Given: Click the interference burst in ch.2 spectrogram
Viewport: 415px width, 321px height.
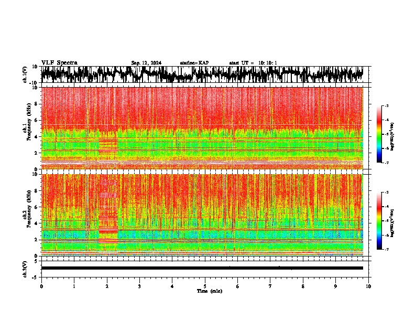Looking at the screenshot, I should pyautogui.click(x=108, y=209).
